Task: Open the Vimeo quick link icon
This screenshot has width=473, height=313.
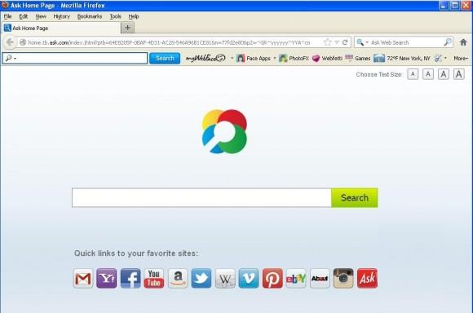Action: pyautogui.click(x=249, y=278)
